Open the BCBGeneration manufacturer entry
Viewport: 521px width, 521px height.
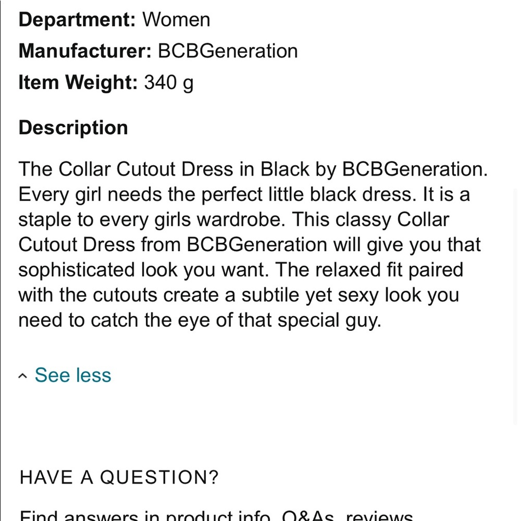click(228, 51)
